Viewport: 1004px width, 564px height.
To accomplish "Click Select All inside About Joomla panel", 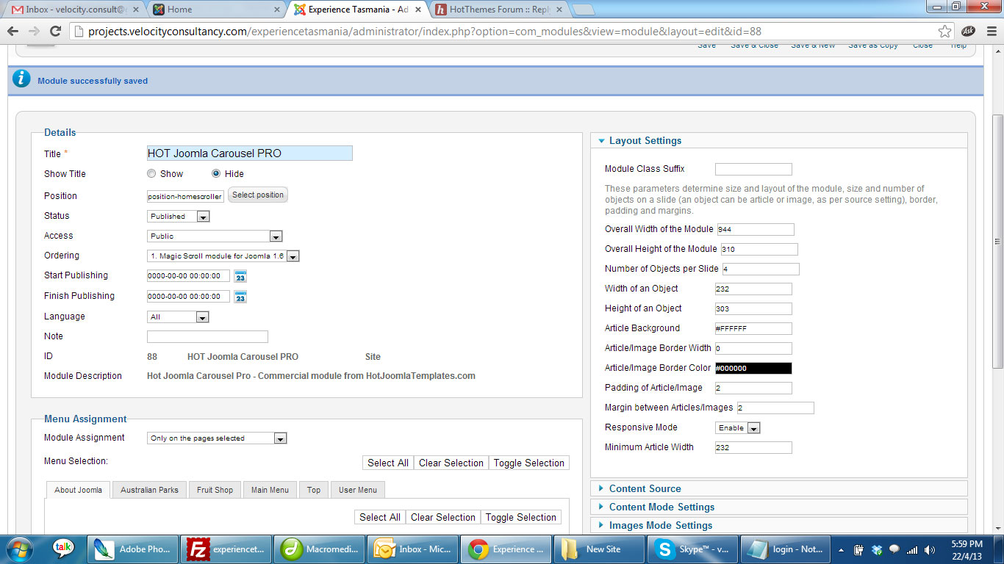I will coord(380,517).
